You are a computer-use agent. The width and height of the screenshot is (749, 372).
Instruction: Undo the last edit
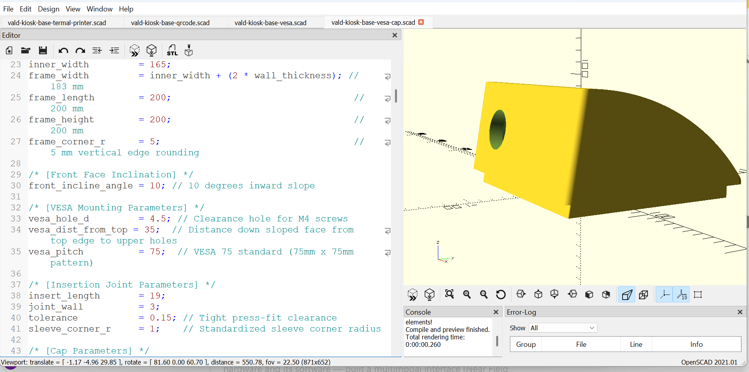(63, 50)
